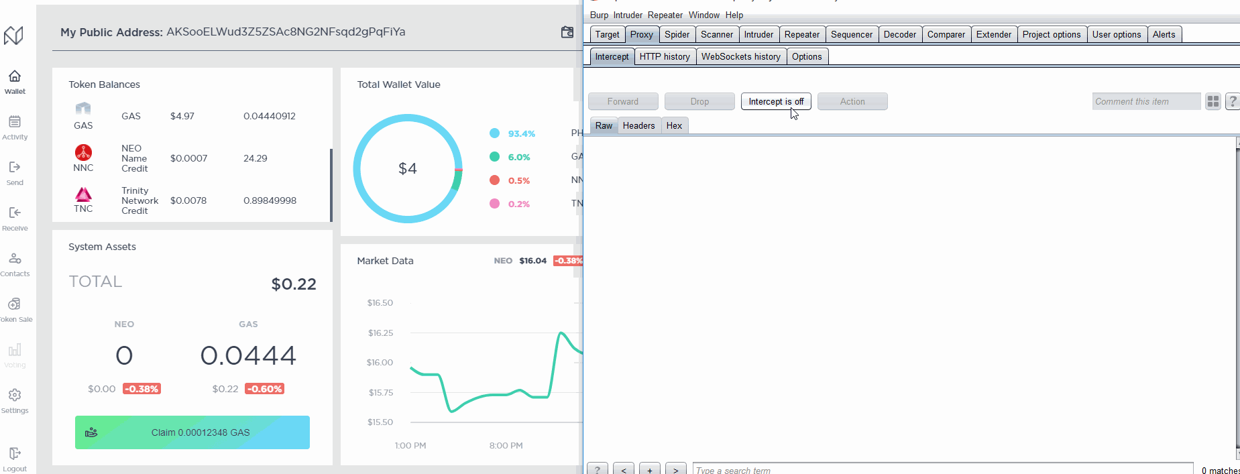Click the pink 0.2% legend dot
The width and height of the screenshot is (1240, 474).
[x=494, y=204]
